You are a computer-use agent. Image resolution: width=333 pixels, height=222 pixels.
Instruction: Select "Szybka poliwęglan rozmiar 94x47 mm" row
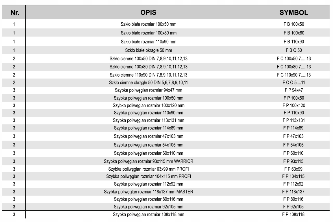[149, 90]
